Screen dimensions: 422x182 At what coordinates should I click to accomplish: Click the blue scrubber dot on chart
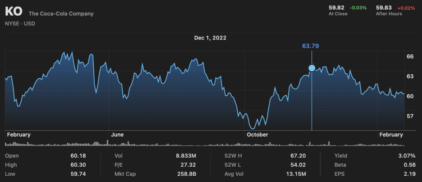point(312,68)
